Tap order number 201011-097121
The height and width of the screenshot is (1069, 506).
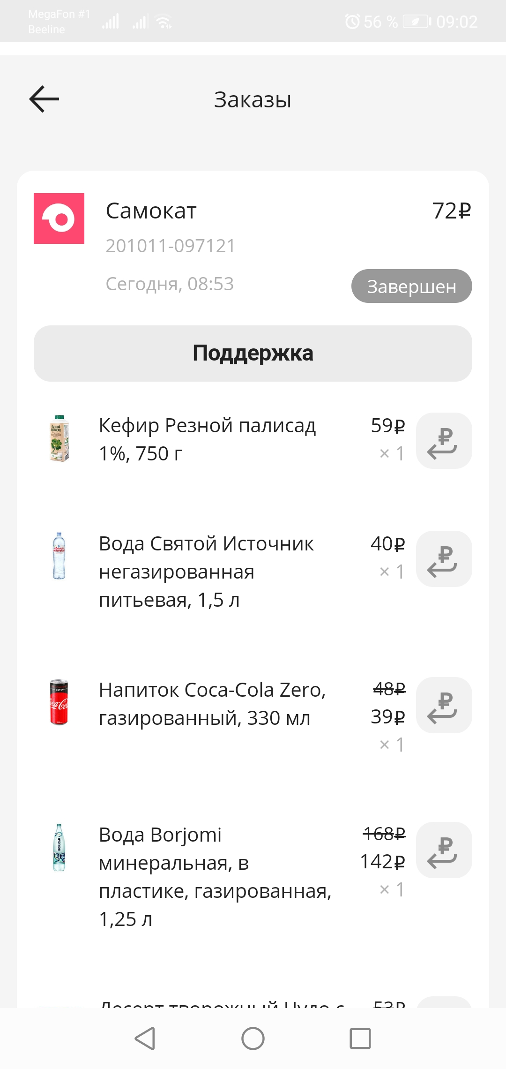171,246
